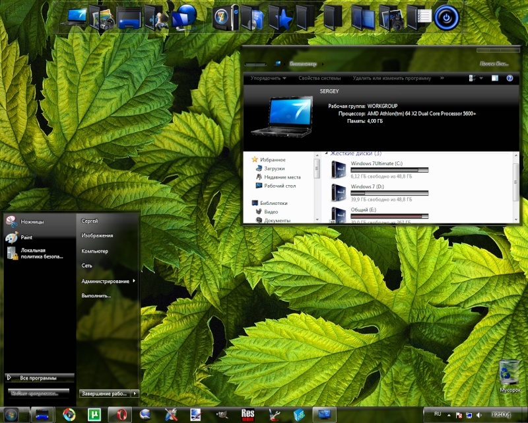The image size is (528, 423).
Task: Open Выполнить... from the Start menu
Action: coord(96,295)
